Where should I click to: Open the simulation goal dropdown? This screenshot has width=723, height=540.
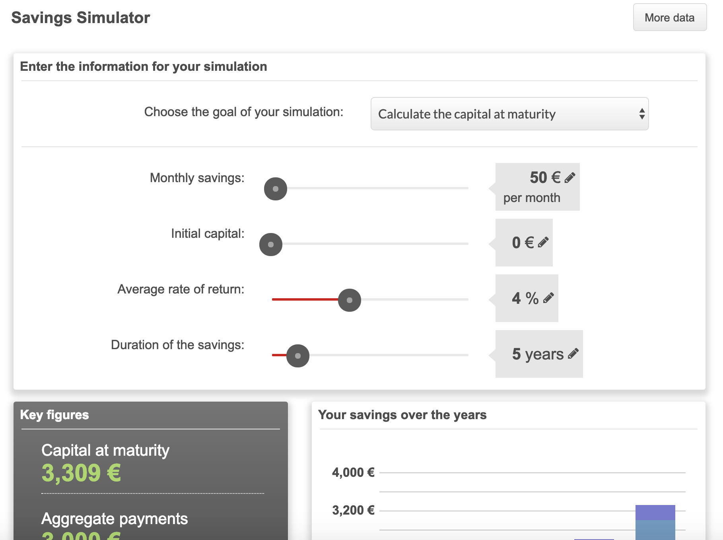(x=509, y=114)
